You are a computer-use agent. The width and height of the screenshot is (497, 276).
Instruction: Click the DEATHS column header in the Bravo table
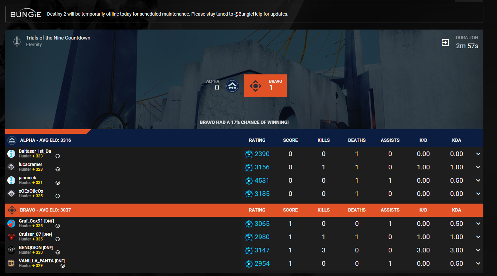(x=357, y=210)
